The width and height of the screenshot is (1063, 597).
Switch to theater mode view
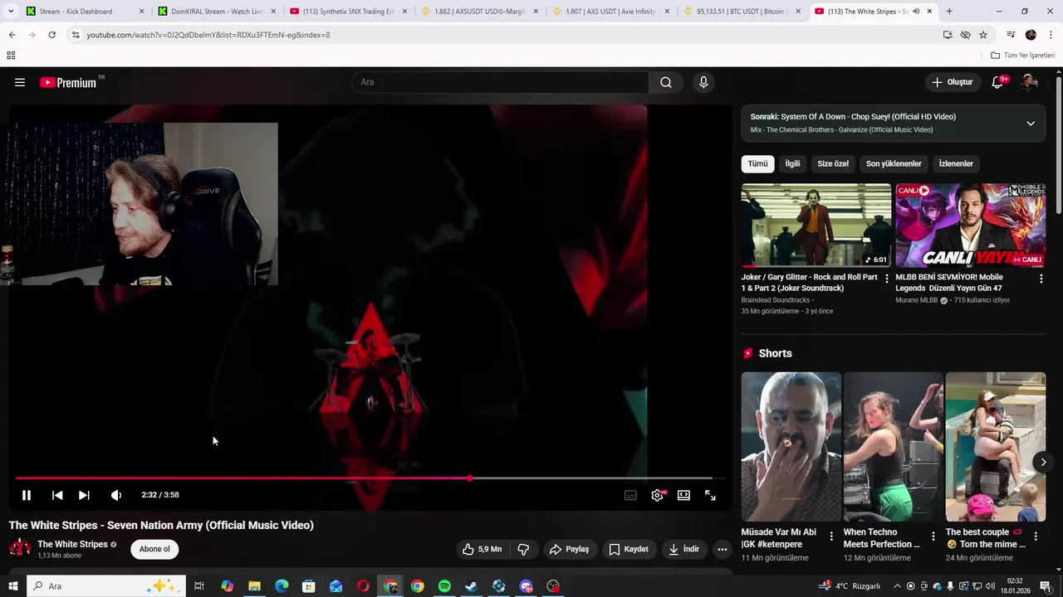tap(683, 495)
